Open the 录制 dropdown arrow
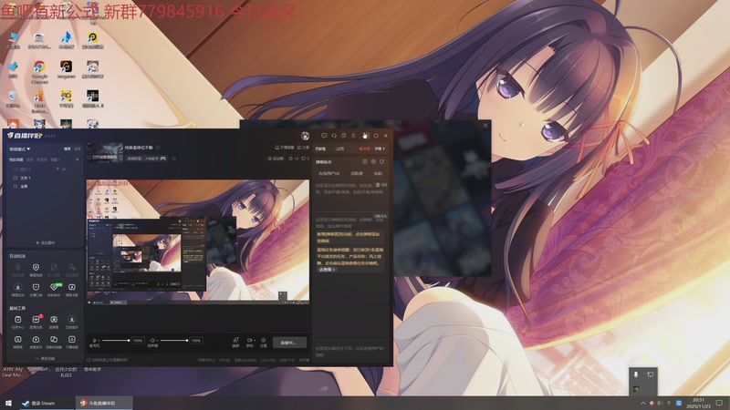730x410 pixels. click(x=255, y=341)
